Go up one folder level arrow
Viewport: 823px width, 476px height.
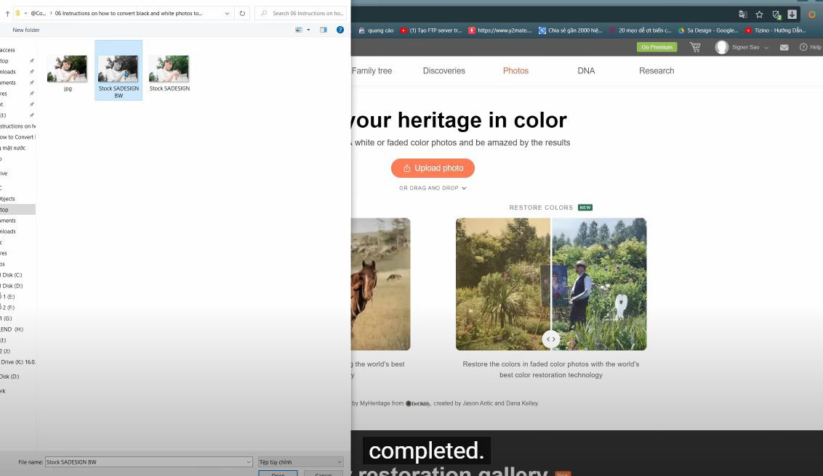tap(7, 13)
